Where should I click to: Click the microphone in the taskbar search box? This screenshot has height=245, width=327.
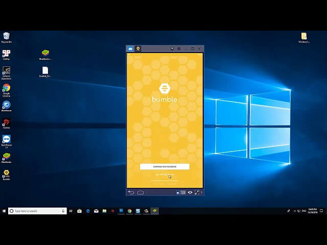coord(63,211)
